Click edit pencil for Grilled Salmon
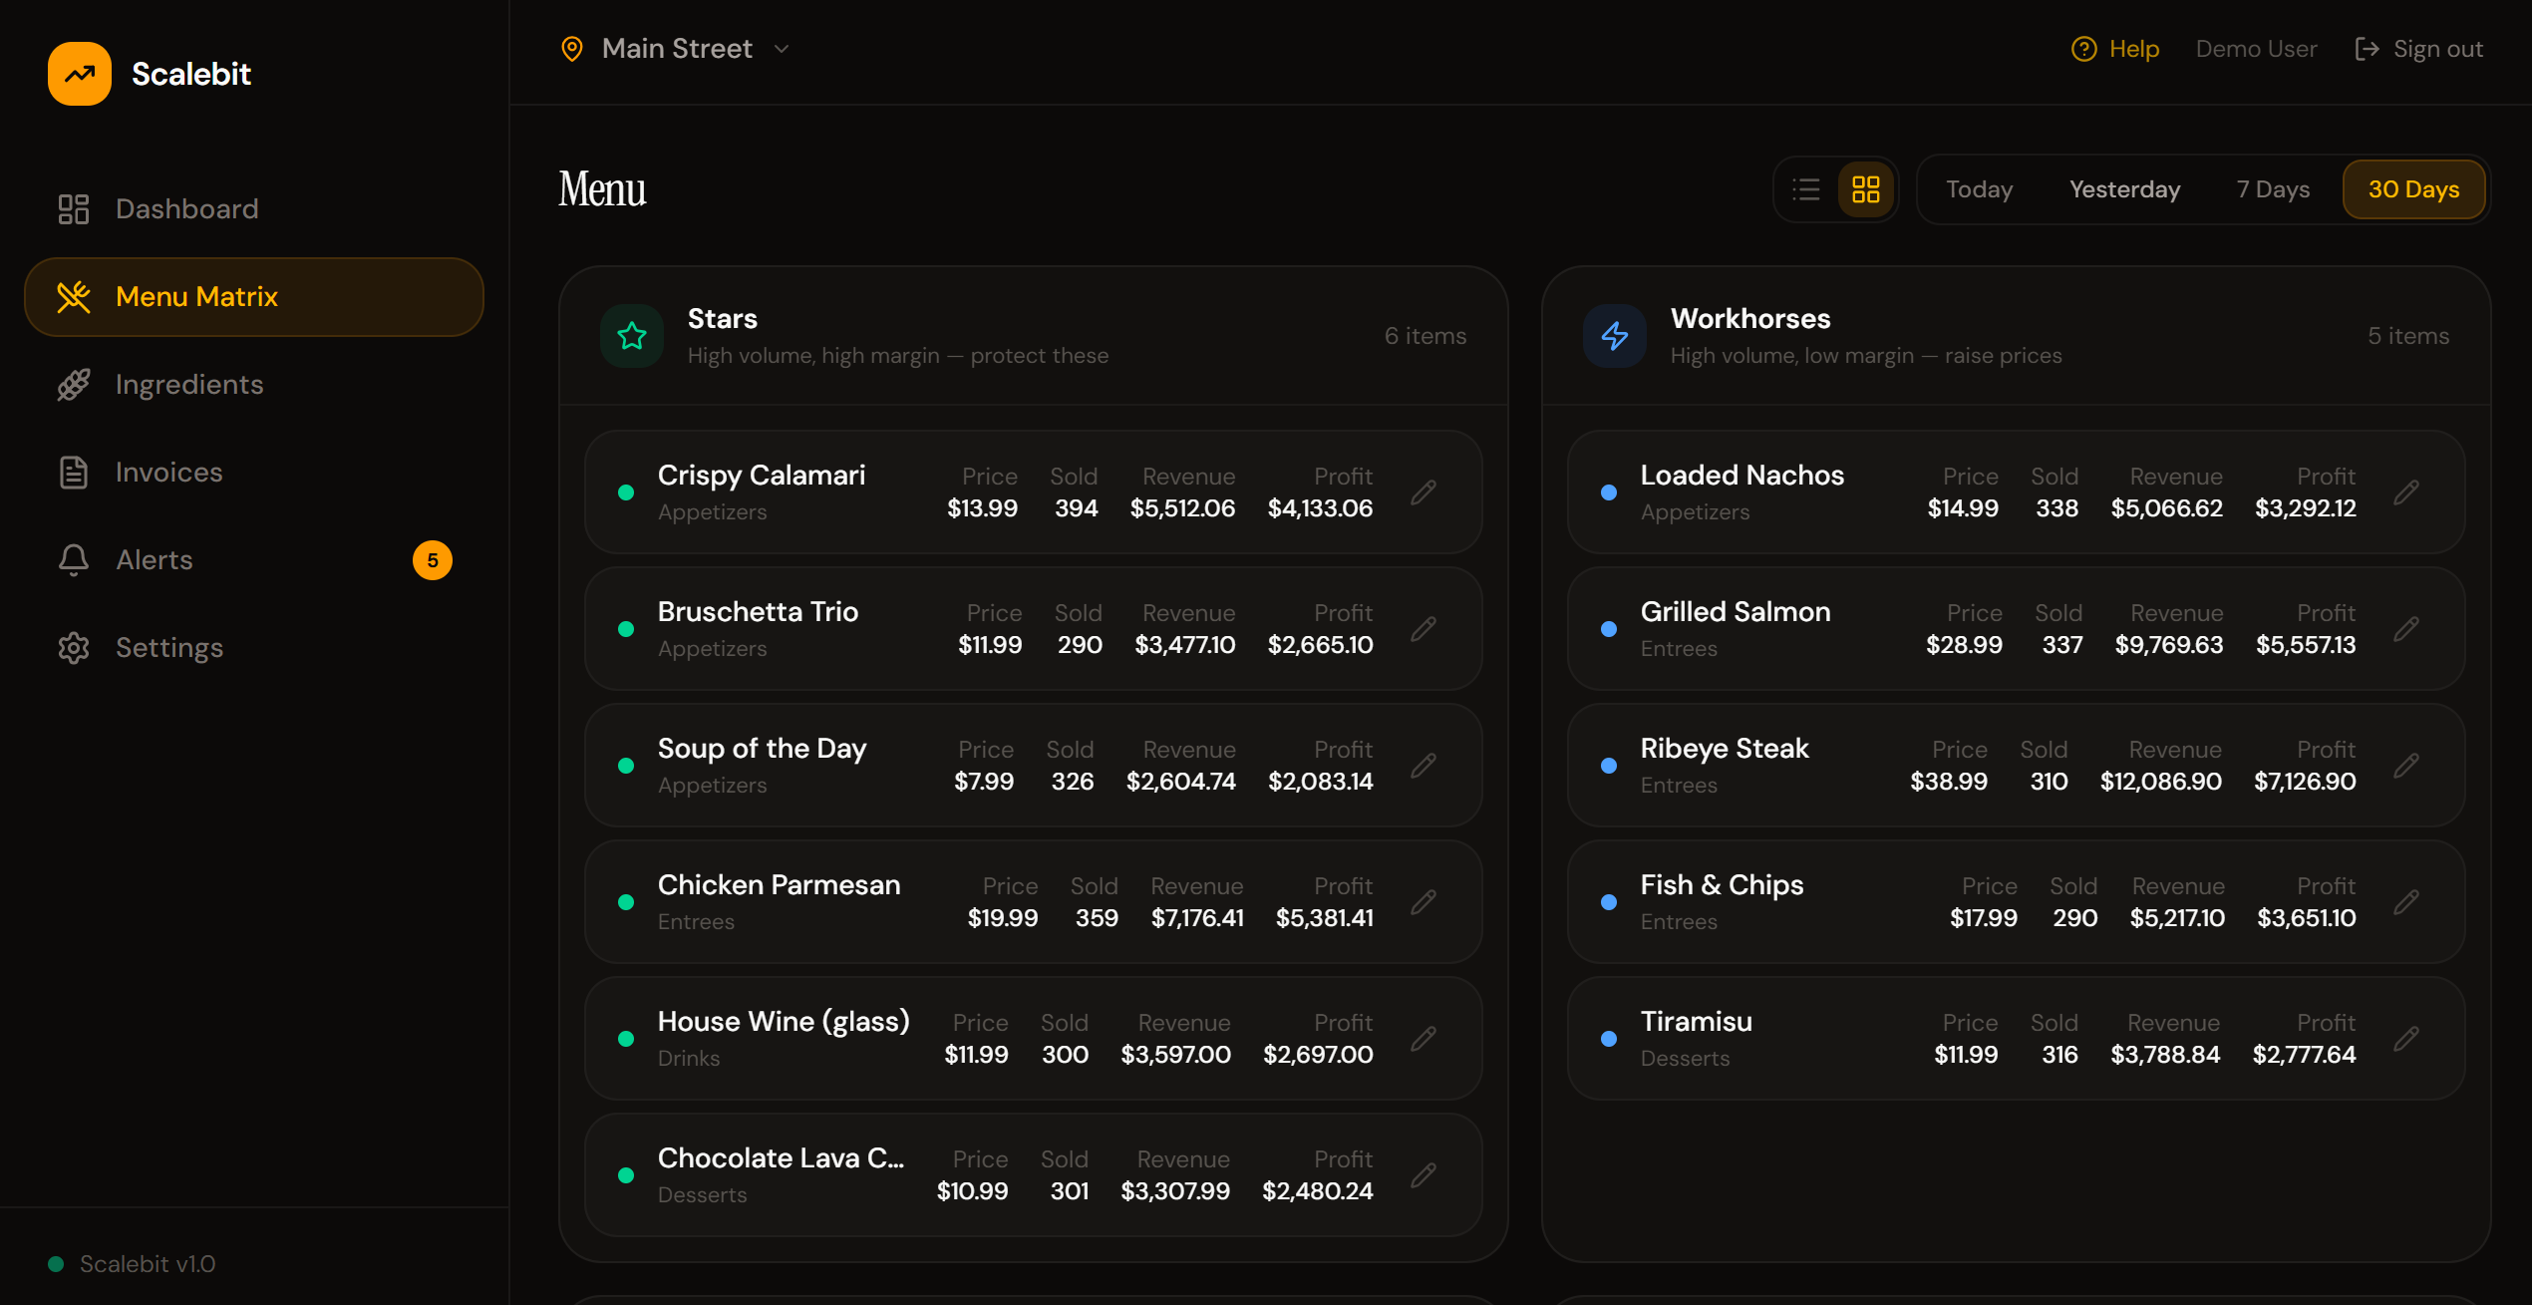The width and height of the screenshot is (2532, 1305). pyautogui.click(x=2406, y=629)
